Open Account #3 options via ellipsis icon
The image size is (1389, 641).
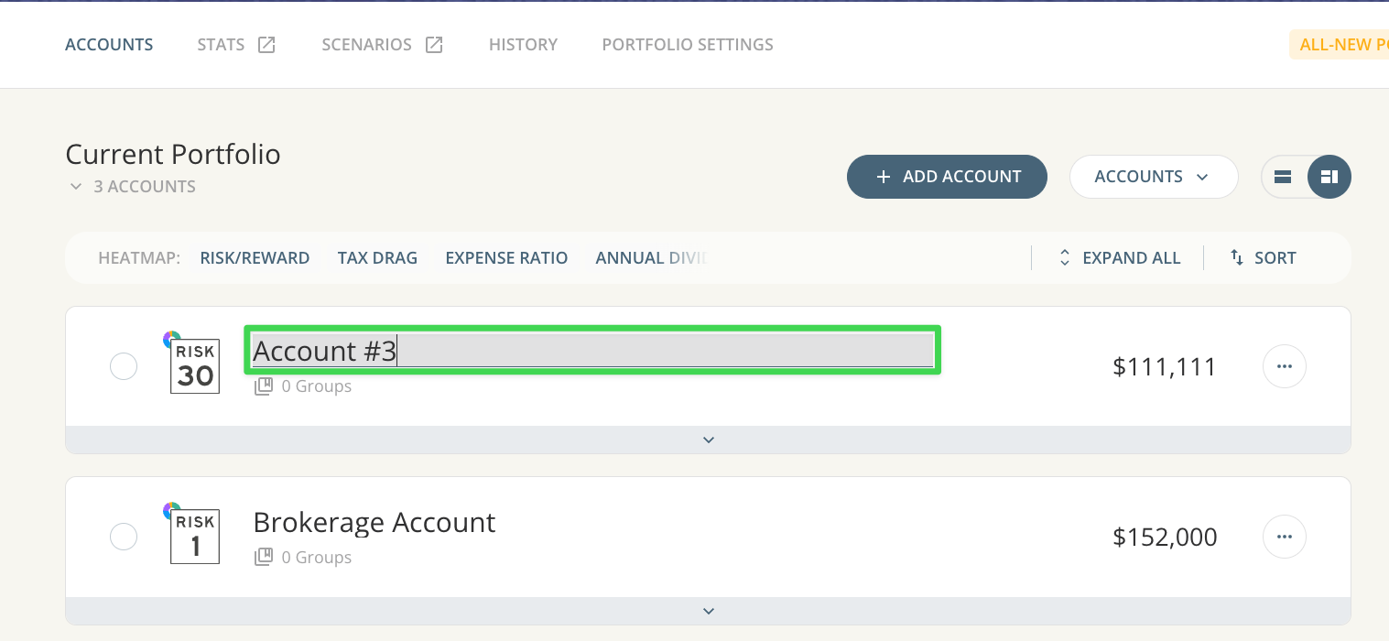(1285, 365)
